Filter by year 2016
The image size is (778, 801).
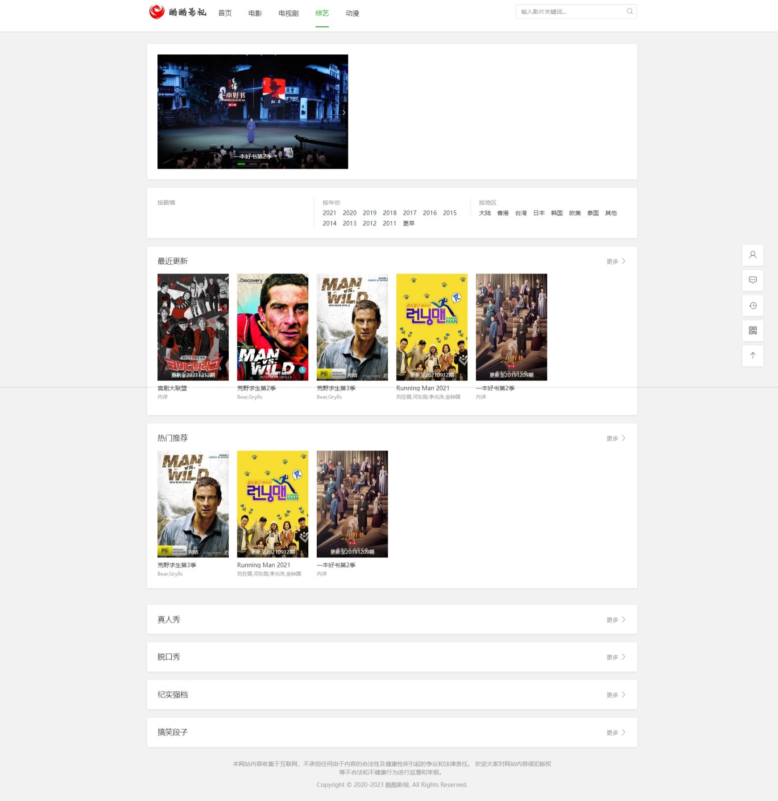[430, 213]
